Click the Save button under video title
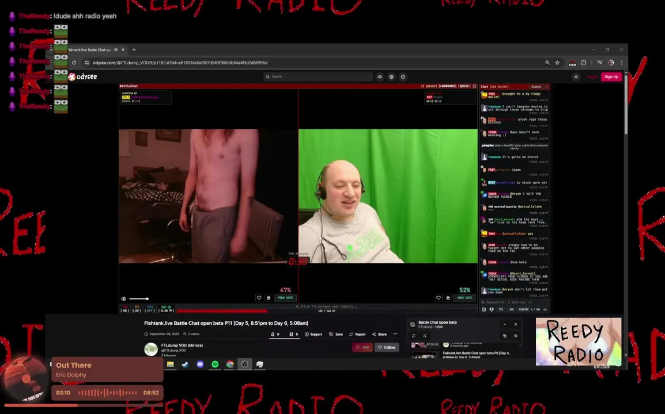This screenshot has width=665, height=414. [336, 334]
